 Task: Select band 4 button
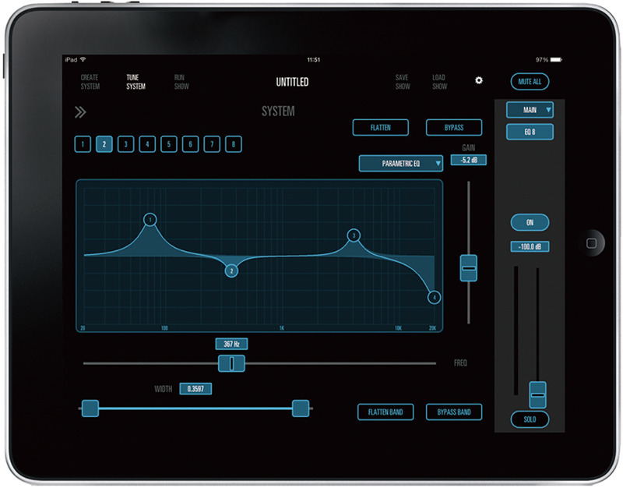[x=147, y=144]
